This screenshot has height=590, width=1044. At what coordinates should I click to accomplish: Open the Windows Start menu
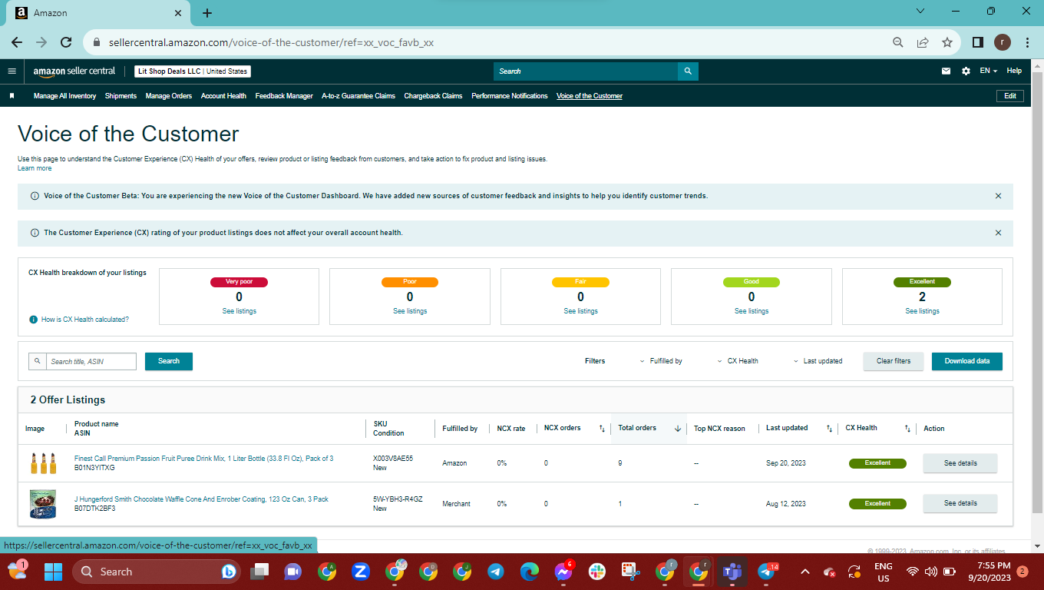53,572
